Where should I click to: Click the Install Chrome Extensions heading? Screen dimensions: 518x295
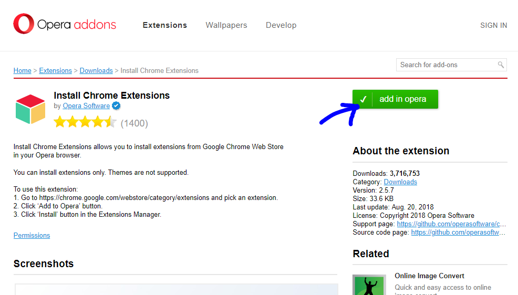click(x=112, y=96)
